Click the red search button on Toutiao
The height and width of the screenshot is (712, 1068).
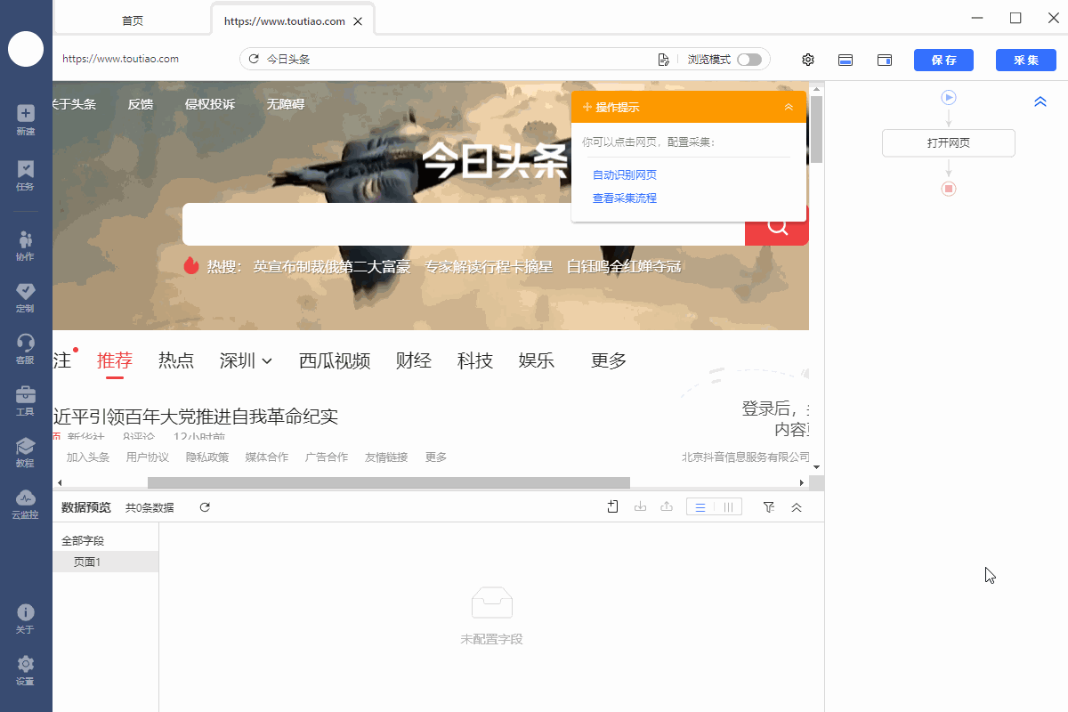click(777, 225)
